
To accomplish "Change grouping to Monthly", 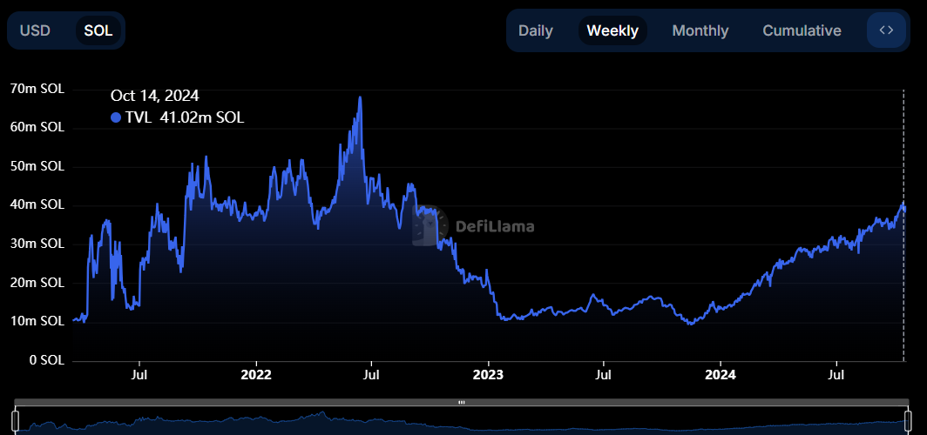I will pyautogui.click(x=700, y=30).
